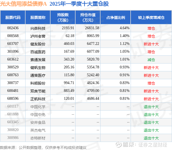Select stock code 300820
This screenshot has width=172, height=150.
[x=13, y=130]
